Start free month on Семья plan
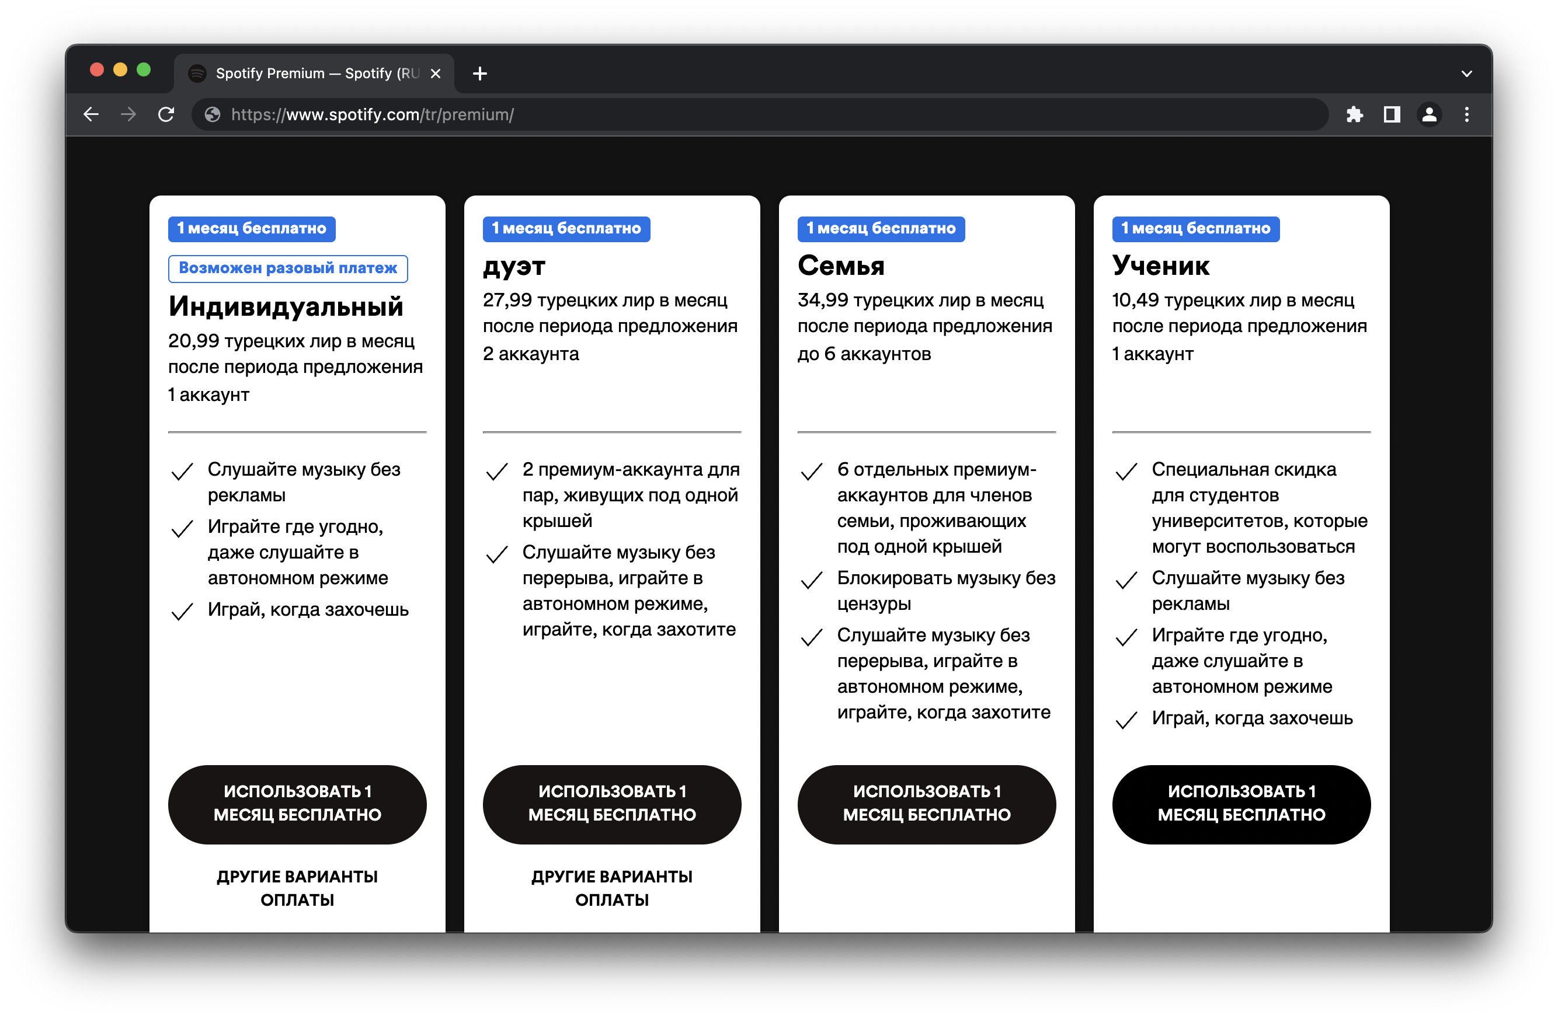This screenshot has width=1558, height=1019. click(x=926, y=804)
